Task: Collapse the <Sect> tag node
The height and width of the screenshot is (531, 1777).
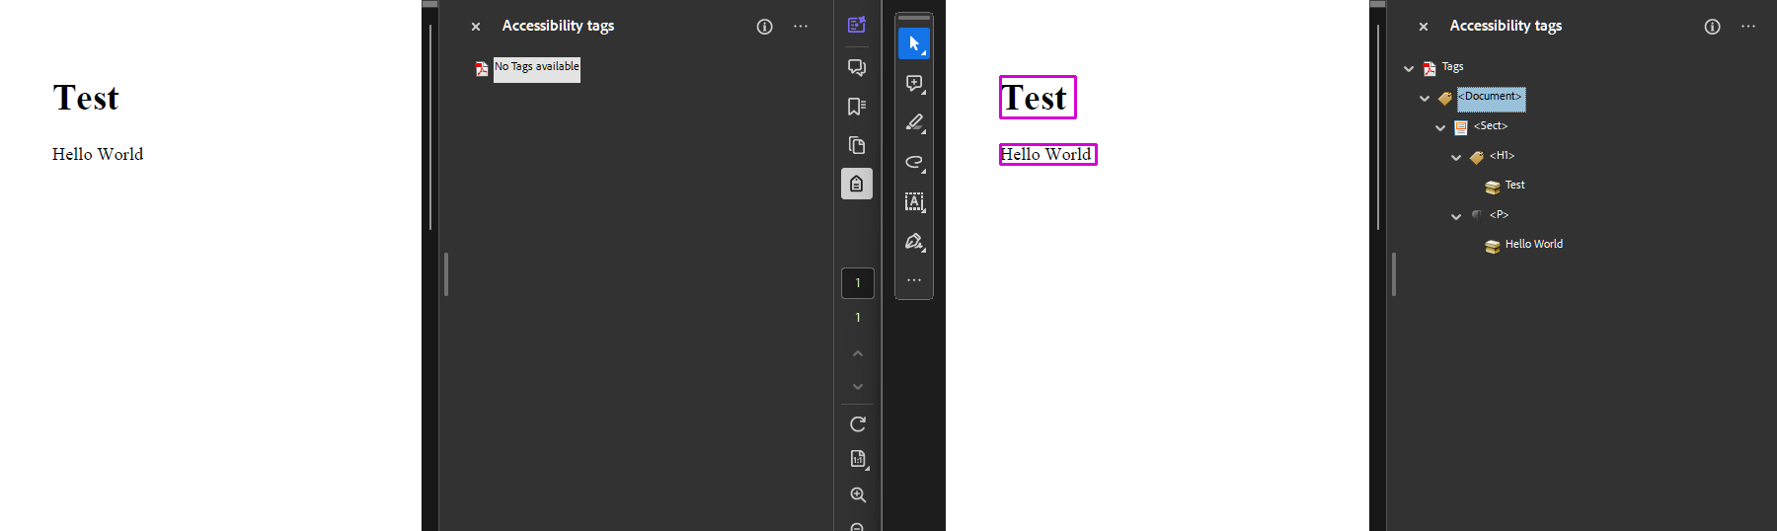Action: tap(1440, 128)
